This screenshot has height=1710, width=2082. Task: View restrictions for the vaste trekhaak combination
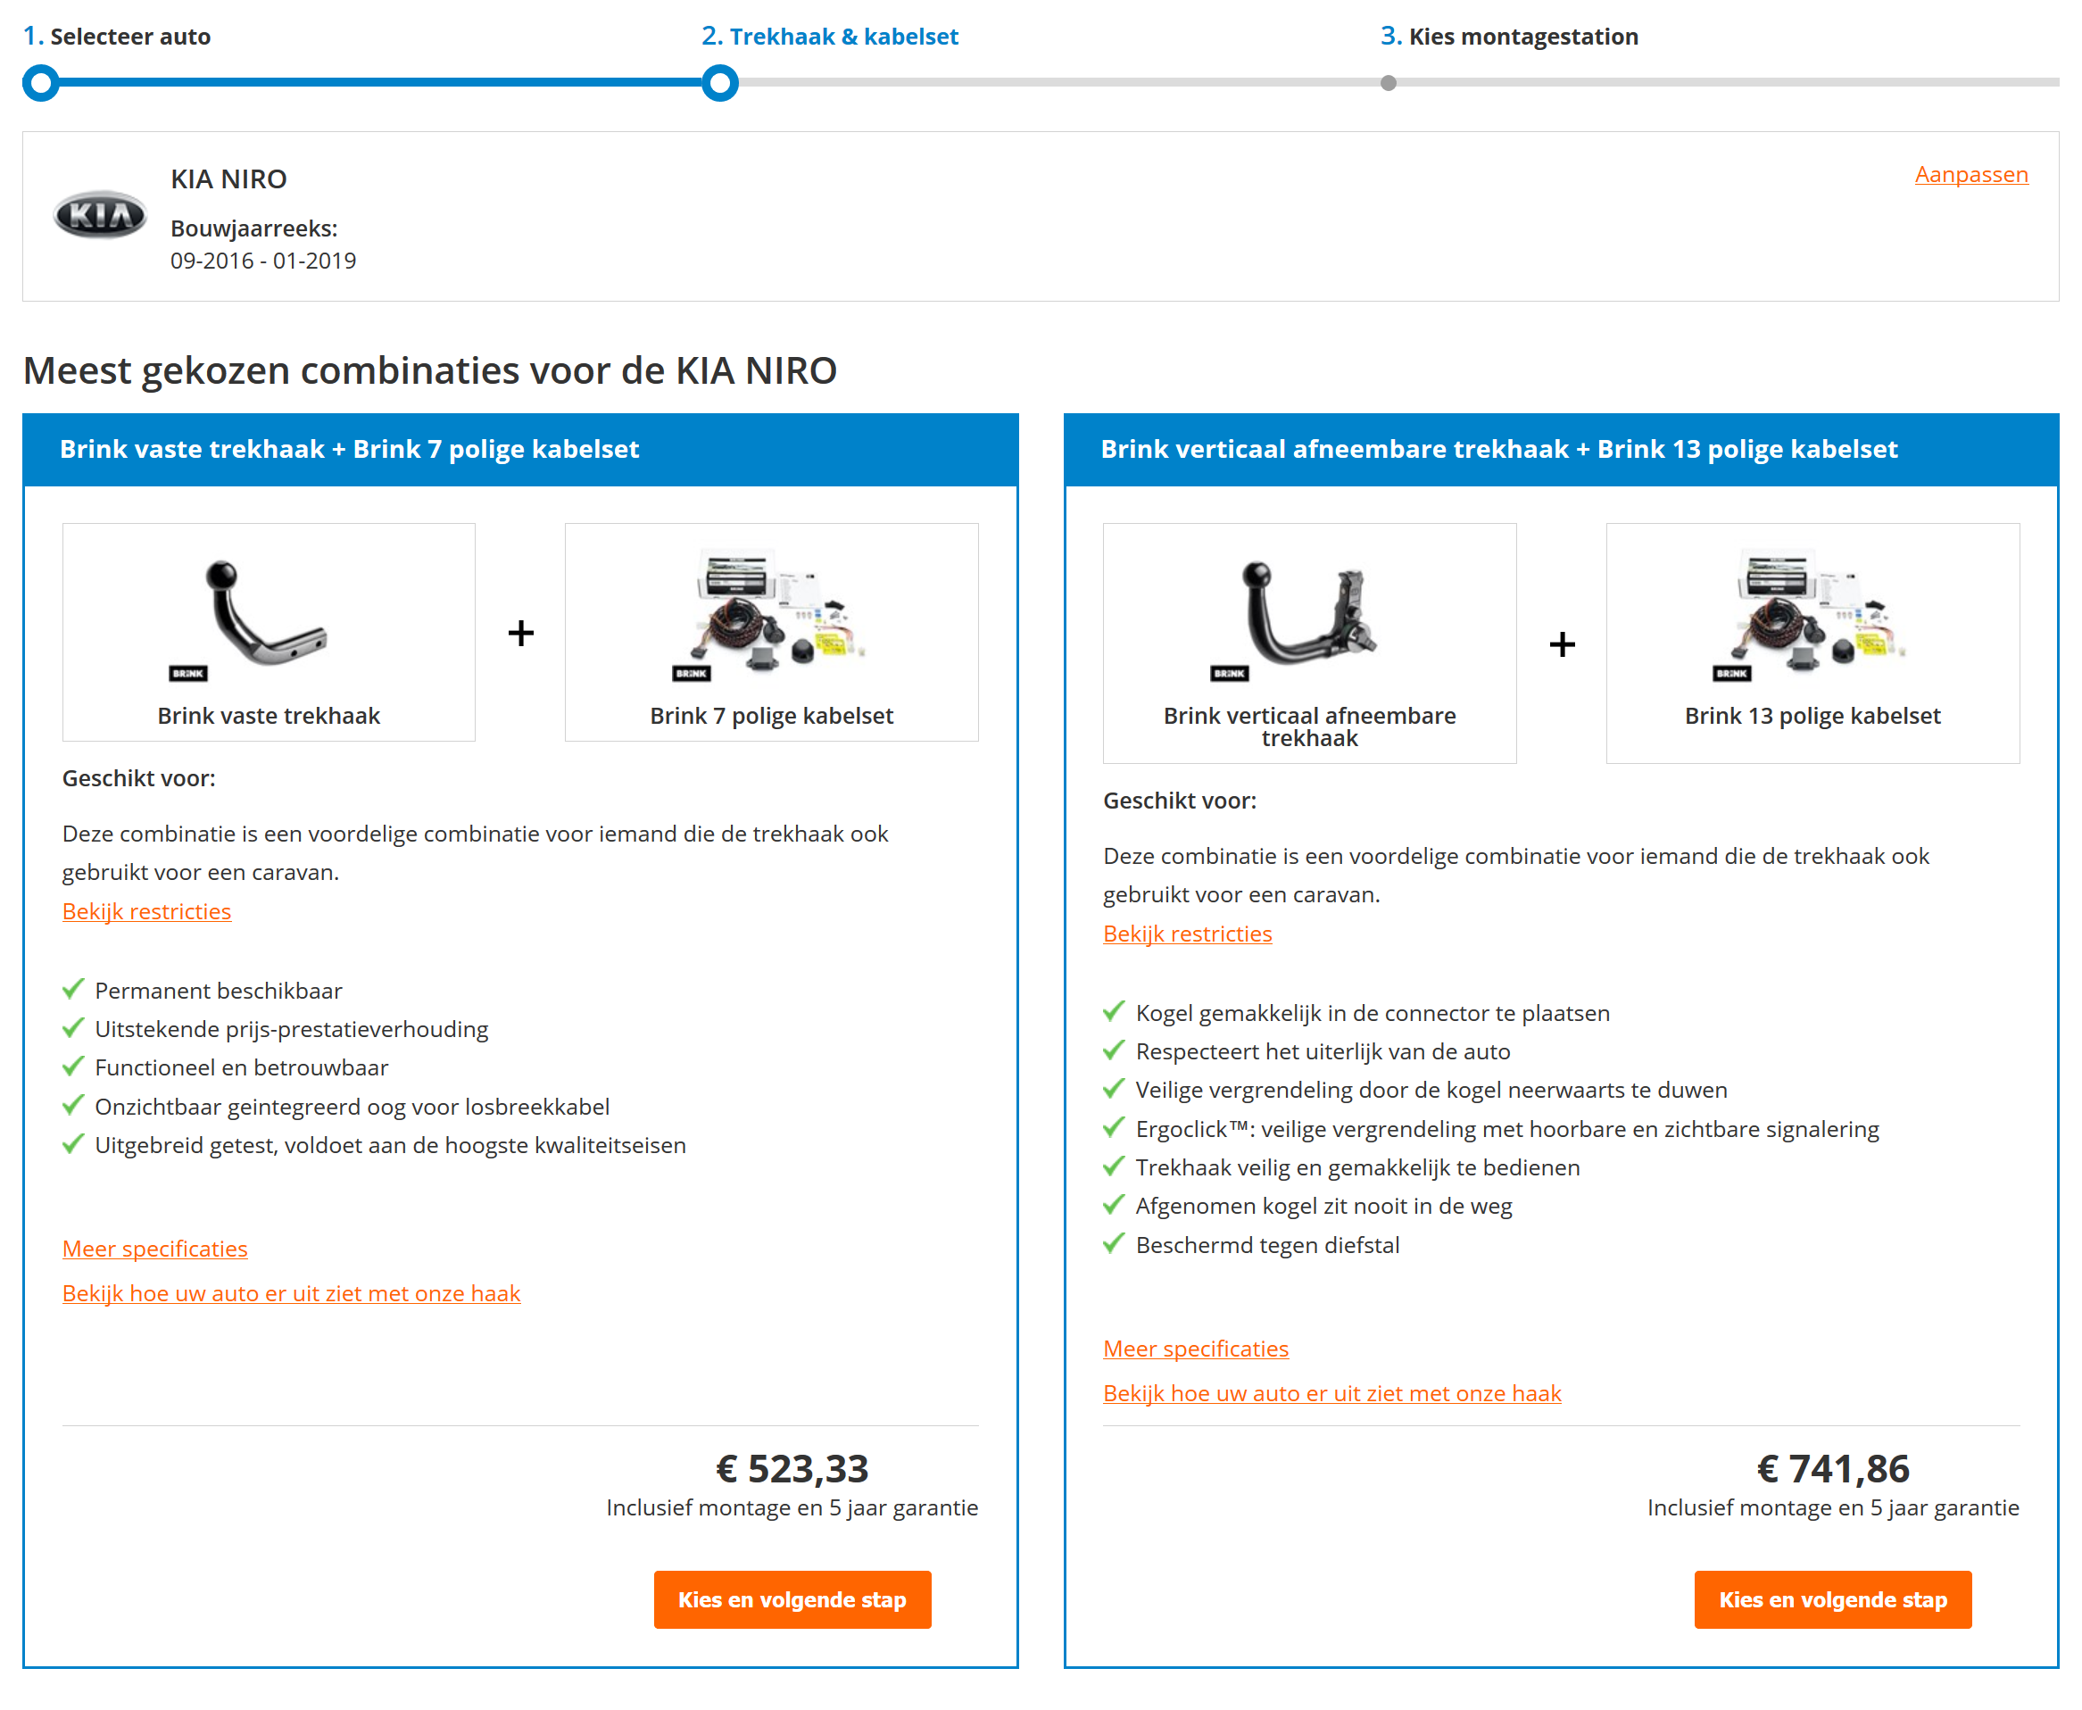tap(146, 911)
